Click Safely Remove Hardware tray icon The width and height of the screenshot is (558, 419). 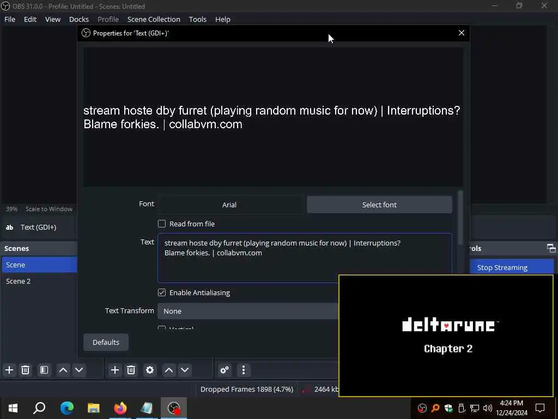[462, 408]
